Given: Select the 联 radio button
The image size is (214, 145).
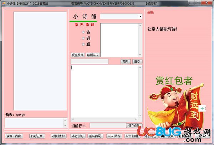Looking at the screenshot, I should [83, 45].
